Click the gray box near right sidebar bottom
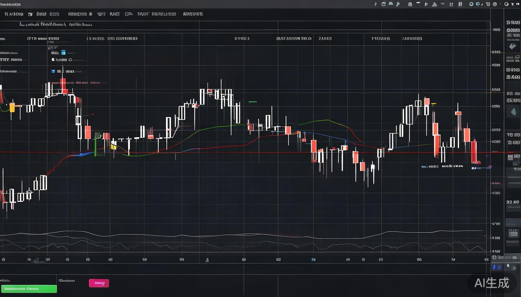 pyautogui.click(x=513, y=233)
